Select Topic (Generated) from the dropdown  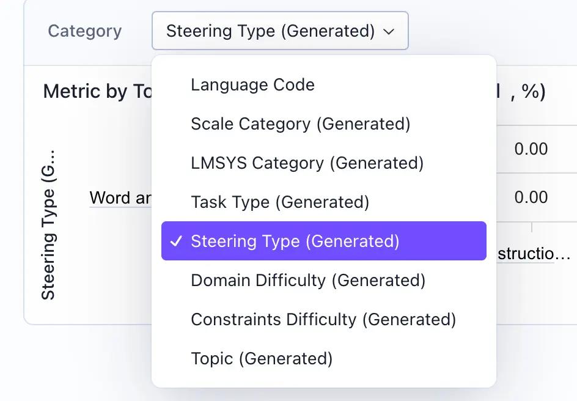(x=262, y=359)
